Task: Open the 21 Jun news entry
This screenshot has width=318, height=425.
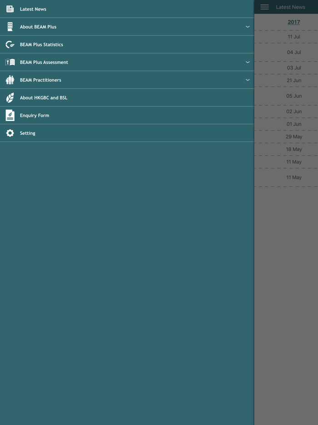Action: pyautogui.click(x=286, y=81)
